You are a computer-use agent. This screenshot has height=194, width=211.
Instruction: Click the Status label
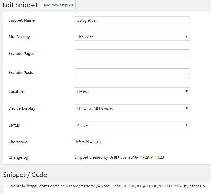pyautogui.click(x=14, y=125)
